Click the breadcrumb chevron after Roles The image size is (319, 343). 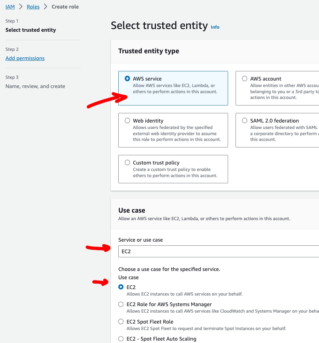coord(46,6)
